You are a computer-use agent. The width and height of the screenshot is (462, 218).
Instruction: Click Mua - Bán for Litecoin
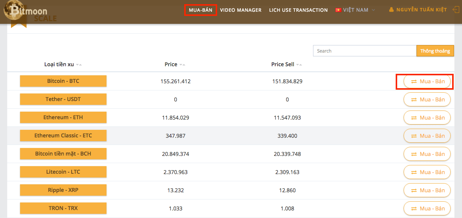(x=427, y=172)
